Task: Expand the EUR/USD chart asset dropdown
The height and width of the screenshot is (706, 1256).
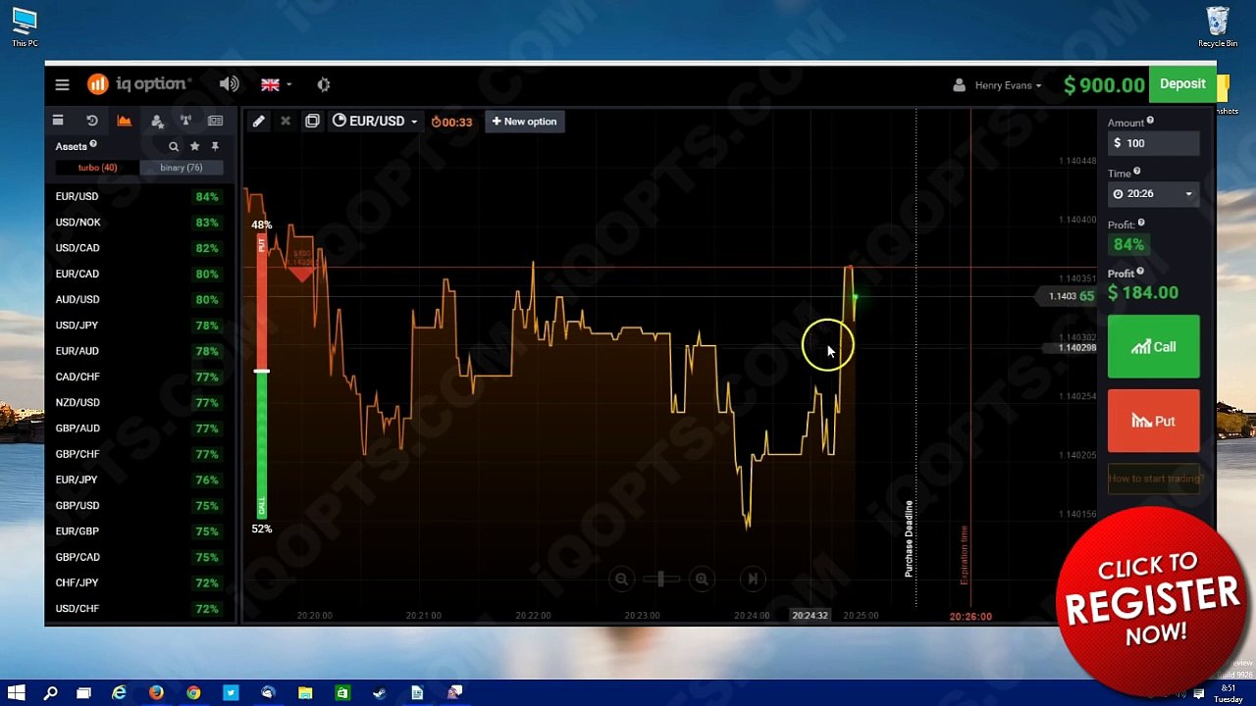Action: tap(375, 122)
